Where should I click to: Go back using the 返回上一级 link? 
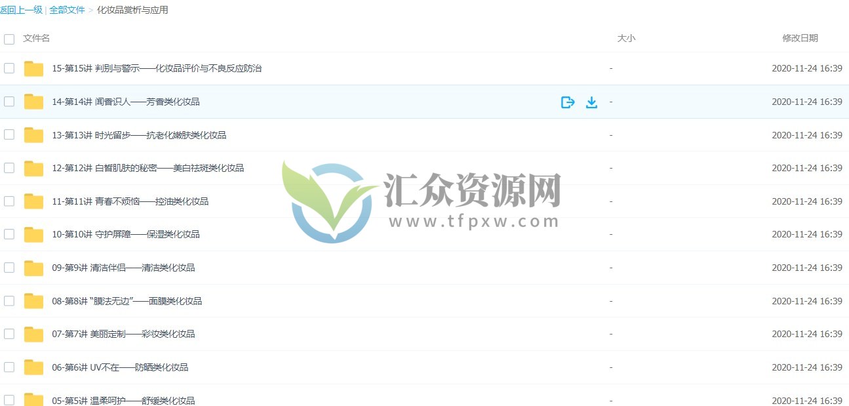pos(22,10)
